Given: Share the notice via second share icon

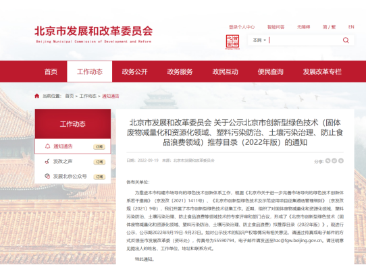Looking at the screenshot, I should [334, 160].
